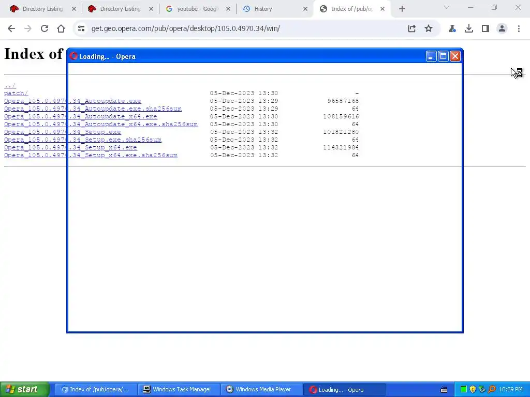Download Opera_105.0.4970.34_Autoupdate.exe.sha256sum link
This screenshot has width=530, height=397.
click(93, 109)
